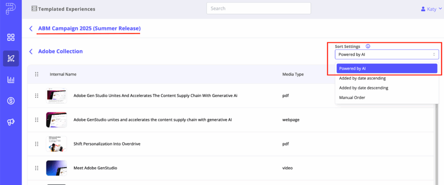This screenshot has height=185, width=444.
Task: Click the Templated Experiences header icon
Action: [x=34, y=9]
